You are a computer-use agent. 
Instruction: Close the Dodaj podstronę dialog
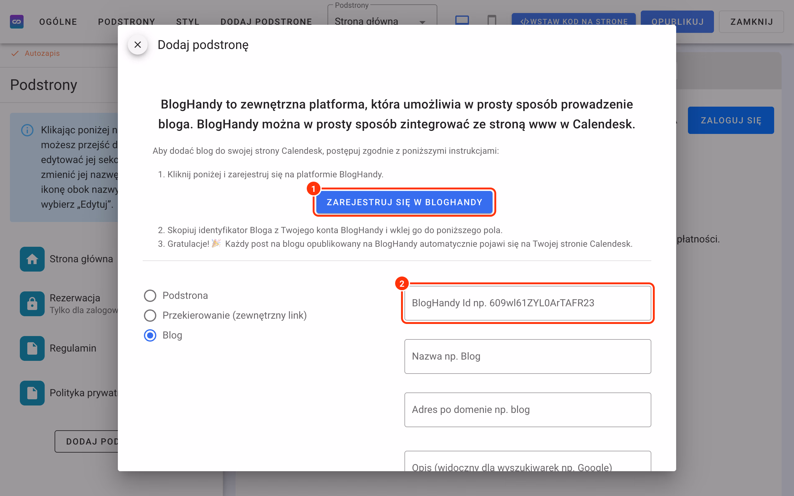[138, 45]
